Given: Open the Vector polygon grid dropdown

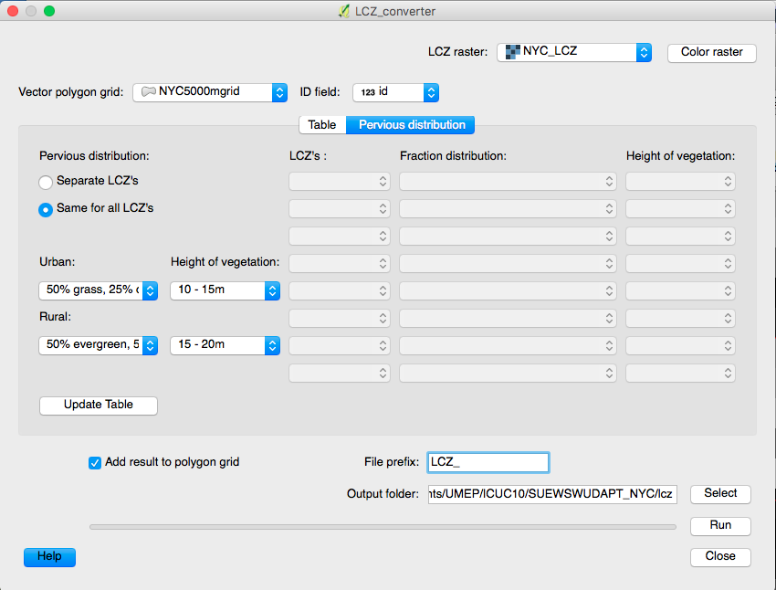Looking at the screenshot, I should 210,92.
